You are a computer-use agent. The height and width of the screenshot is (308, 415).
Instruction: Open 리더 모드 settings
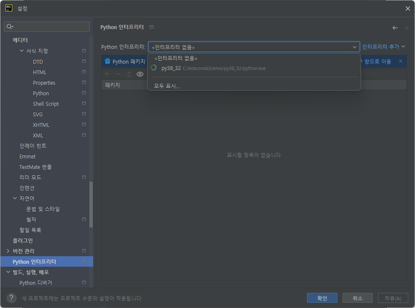point(30,177)
